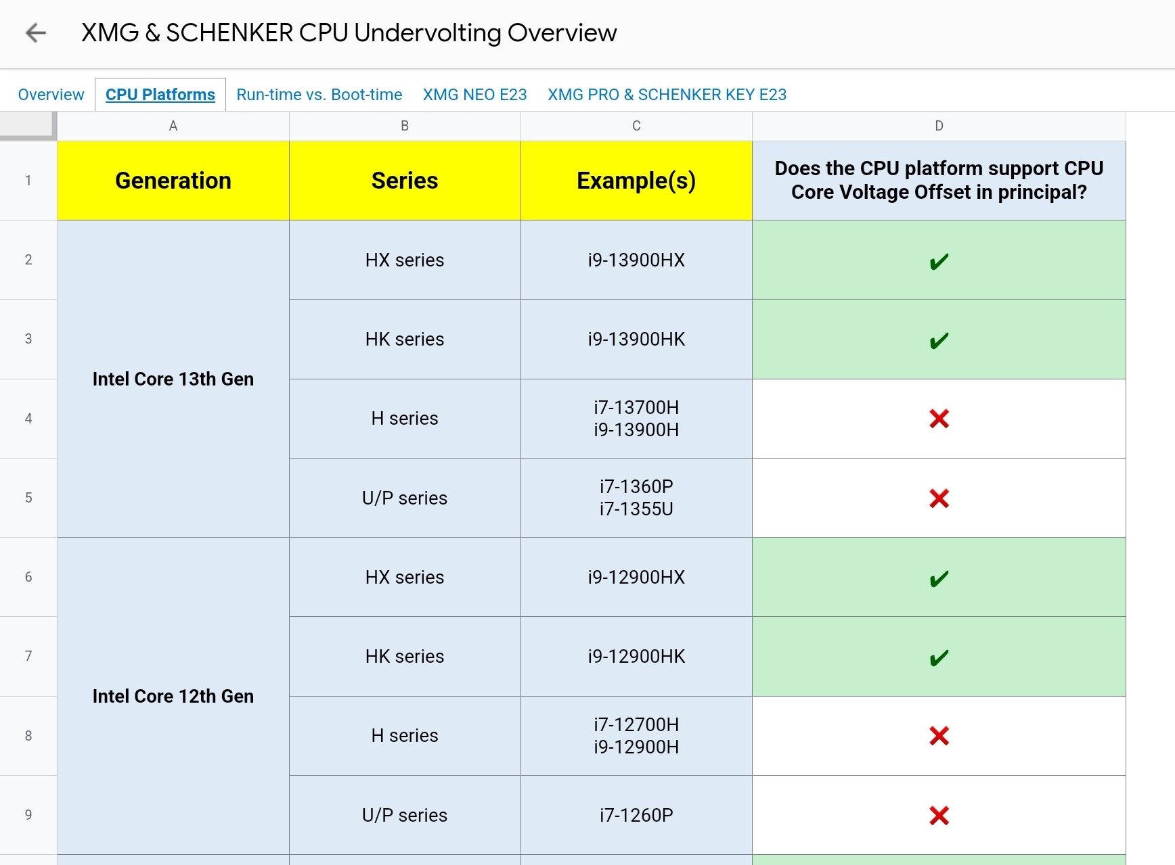The height and width of the screenshot is (865, 1175).
Task: Click green checkmark for i9-13900HK
Action: tap(939, 340)
